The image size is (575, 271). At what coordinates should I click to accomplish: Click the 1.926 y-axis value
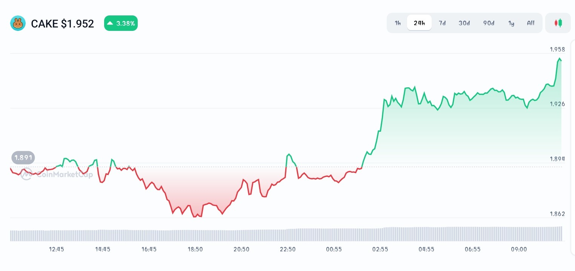(x=557, y=104)
